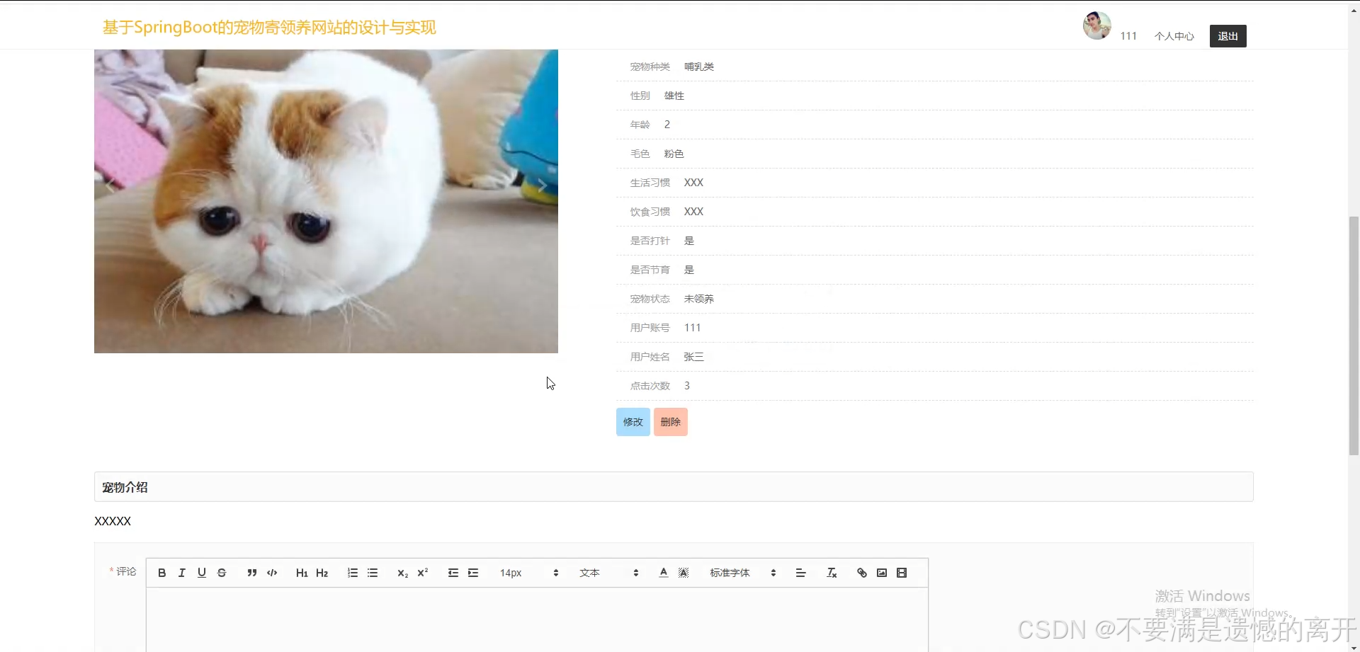Increase indent in the comment editor
The height and width of the screenshot is (652, 1360).
pyautogui.click(x=473, y=573)
